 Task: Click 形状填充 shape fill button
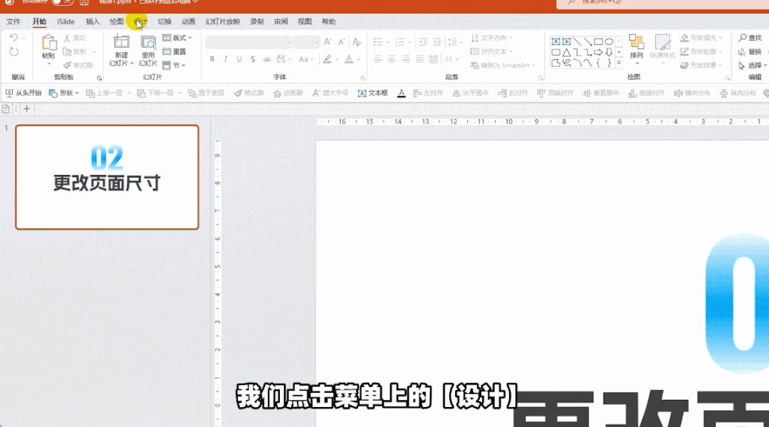701,38
